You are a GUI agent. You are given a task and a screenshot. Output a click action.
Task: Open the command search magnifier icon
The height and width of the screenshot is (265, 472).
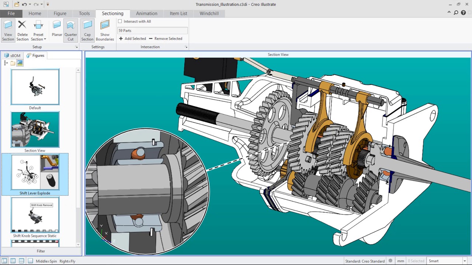click(456, 13)
